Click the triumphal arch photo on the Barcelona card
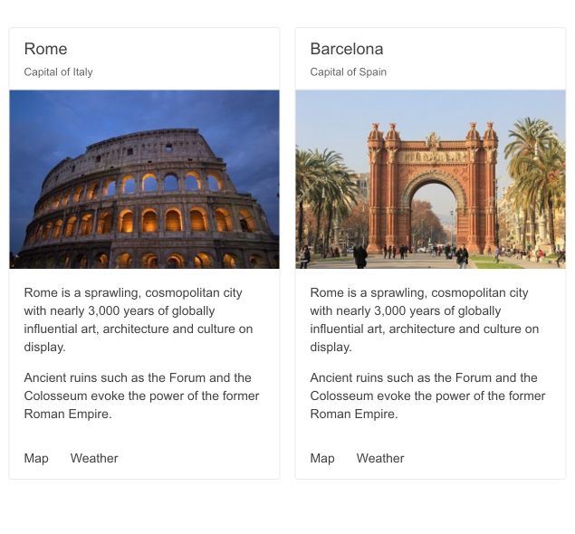Image resolution: width=575 pixels, height=534 pixels. coord(431,179)
